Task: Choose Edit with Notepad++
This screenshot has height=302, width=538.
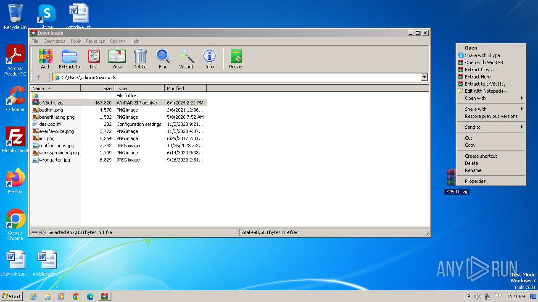Action: point(491,91)
